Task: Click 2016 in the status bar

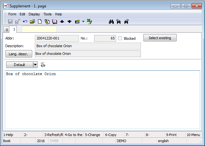Action: click(42, 141)
